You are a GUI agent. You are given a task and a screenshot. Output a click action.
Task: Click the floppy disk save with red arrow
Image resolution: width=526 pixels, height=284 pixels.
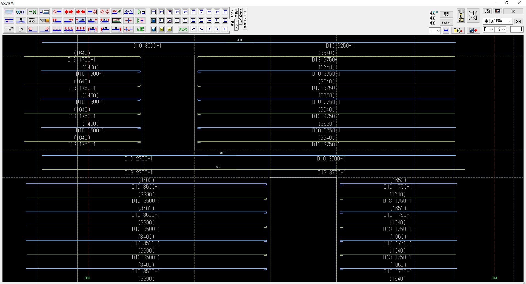click(x=473, y=30)
